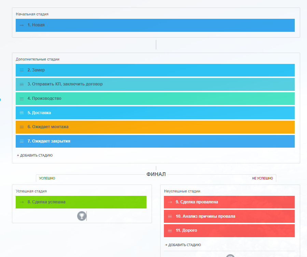Click the drag handle icon of 5. Доставка

pos(22,113)
